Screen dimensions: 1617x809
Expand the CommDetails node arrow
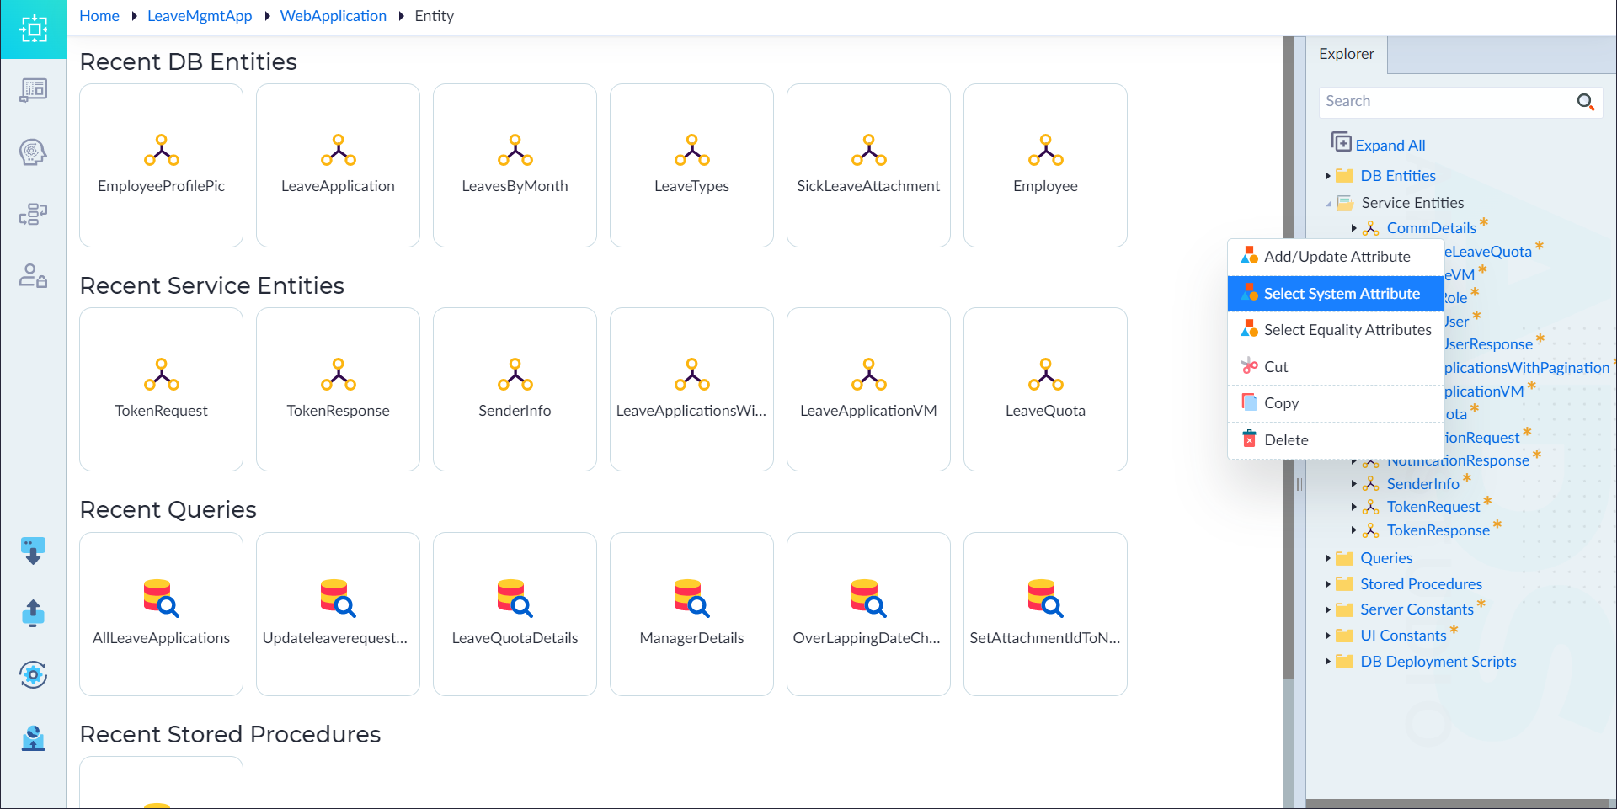pyautogui.click(x=1353, y=228)
